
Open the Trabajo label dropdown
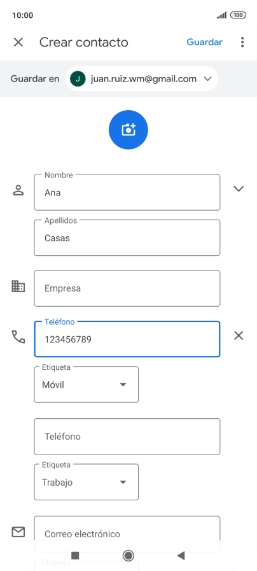(x=87, y=482)
